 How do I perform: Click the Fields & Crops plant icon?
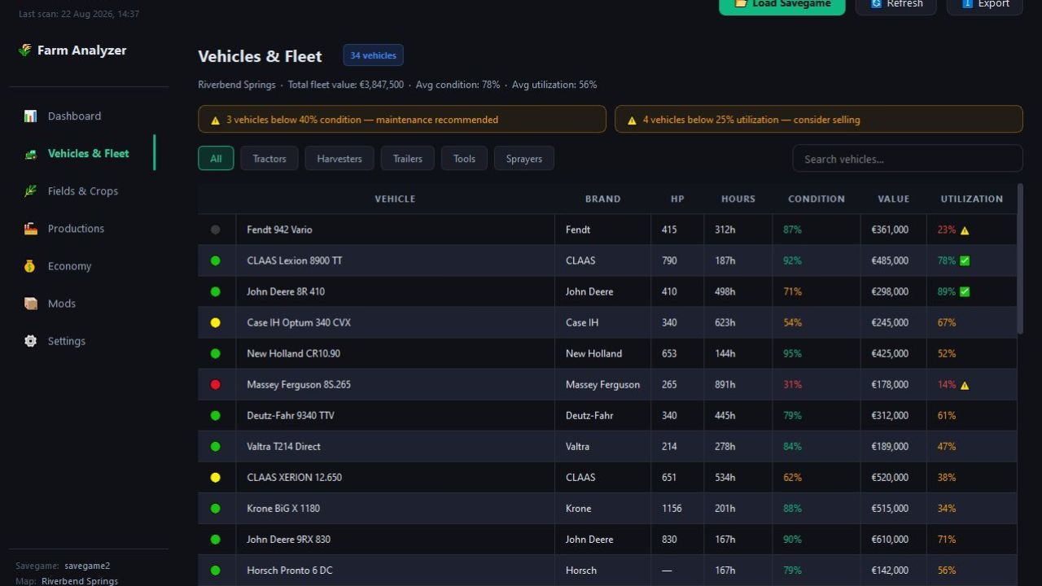pos(31,191)
